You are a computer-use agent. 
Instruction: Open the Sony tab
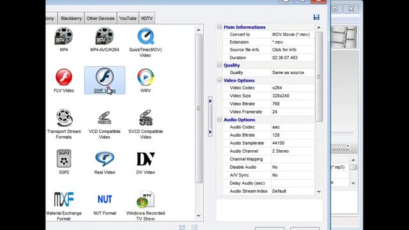point(51,19)
